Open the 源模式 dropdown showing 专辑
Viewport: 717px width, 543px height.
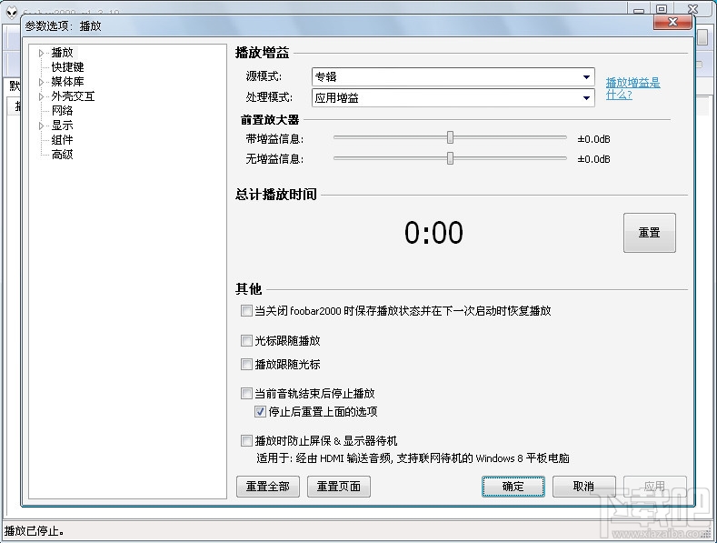pyautogui.click(x=453, y=77)
